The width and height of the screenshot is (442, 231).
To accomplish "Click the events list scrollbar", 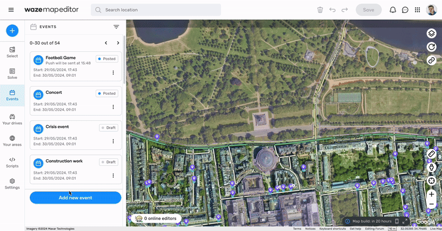I will click(124, 60).
